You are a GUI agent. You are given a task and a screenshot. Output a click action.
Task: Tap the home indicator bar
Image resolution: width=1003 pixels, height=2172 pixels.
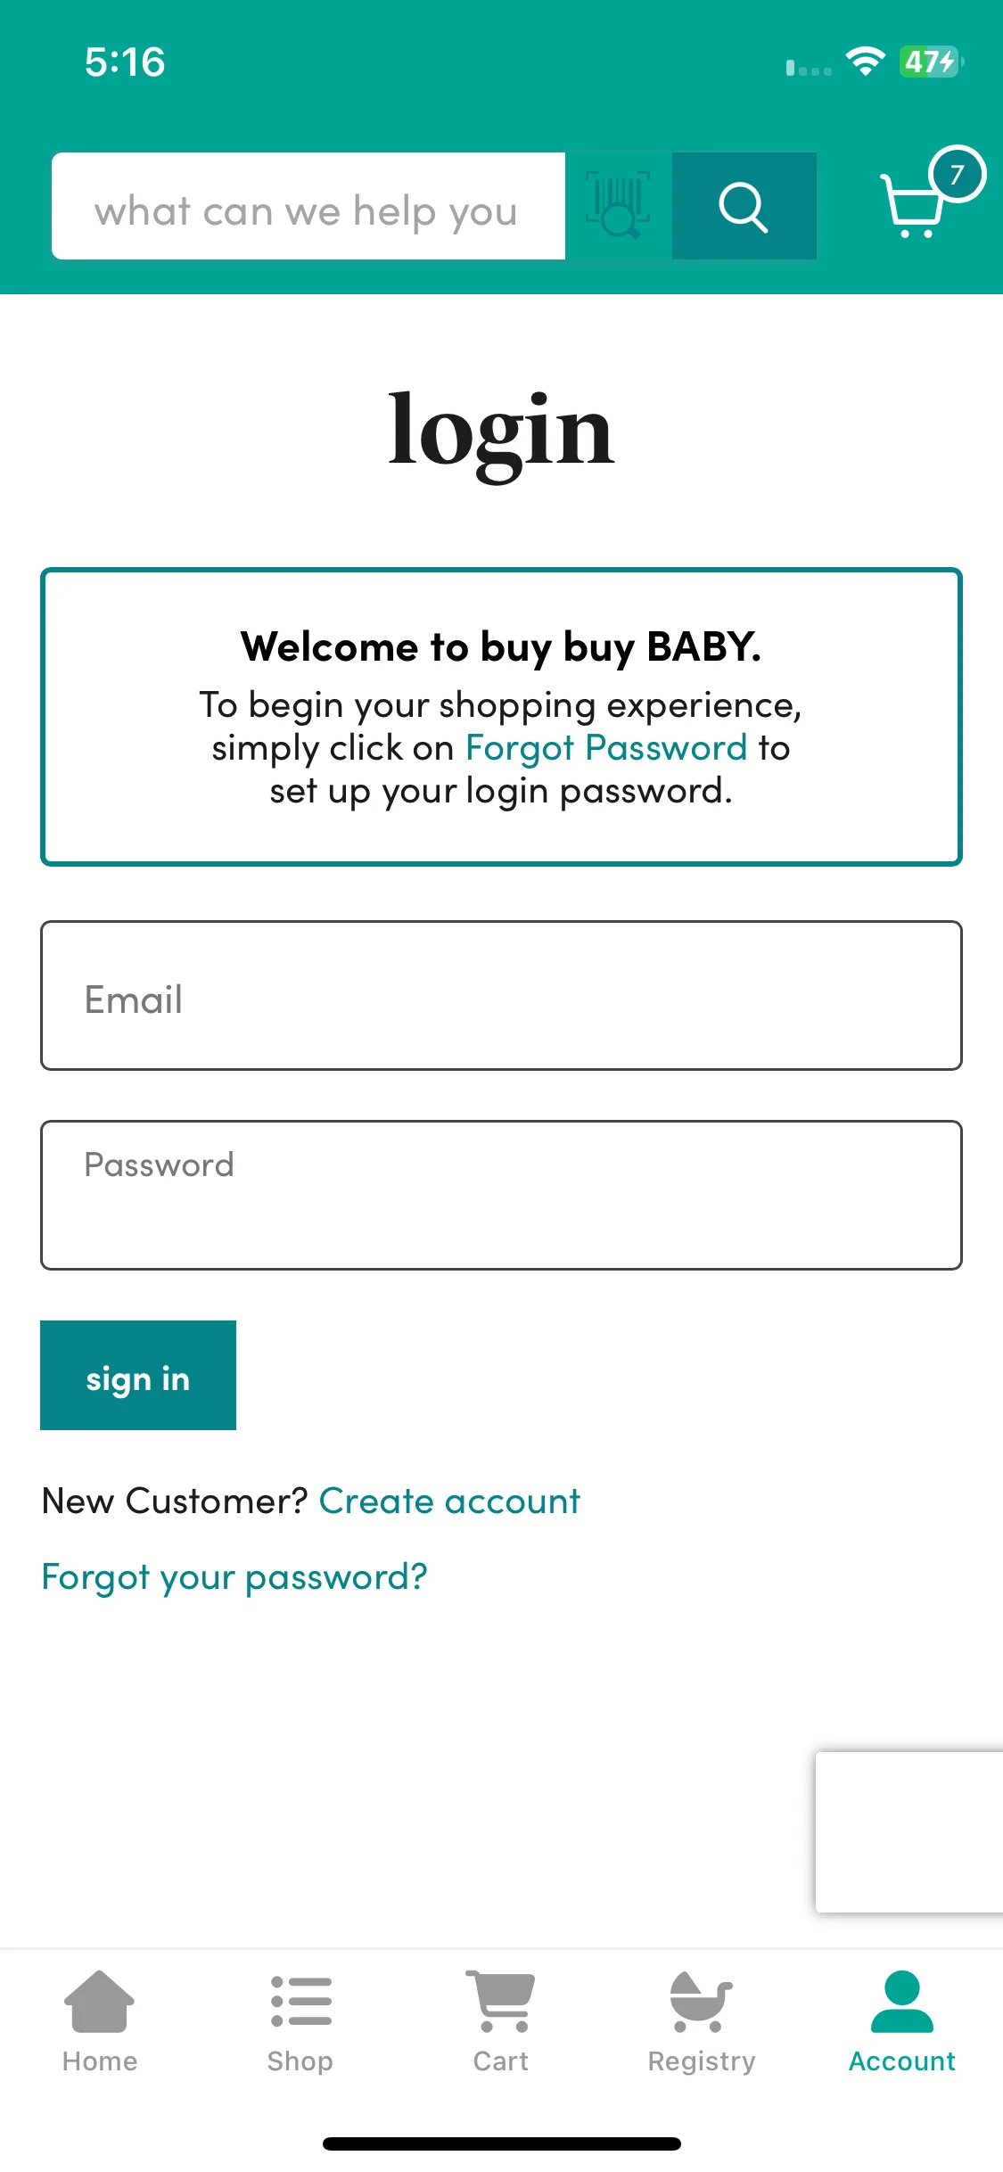click(x=502, y=2143)
